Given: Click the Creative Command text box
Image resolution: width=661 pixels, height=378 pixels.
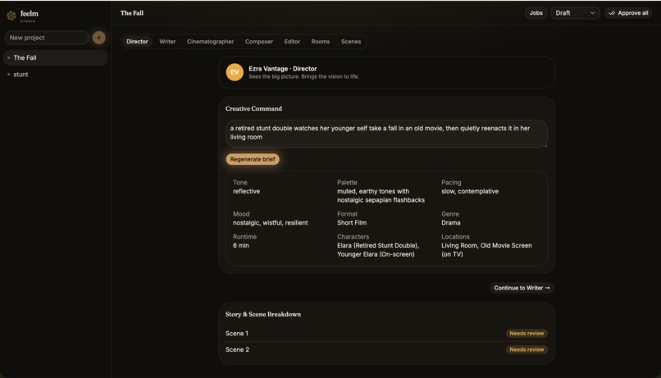Looking at the screenshot, I should coord(386,134).
